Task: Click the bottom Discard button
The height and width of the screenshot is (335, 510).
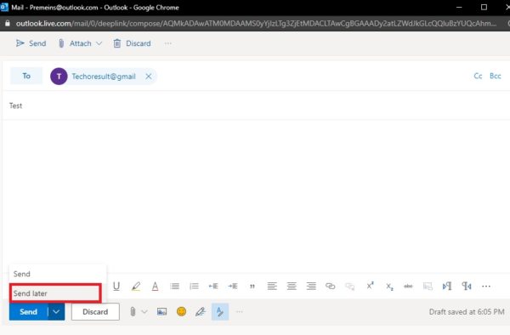Action: [95, 311]
